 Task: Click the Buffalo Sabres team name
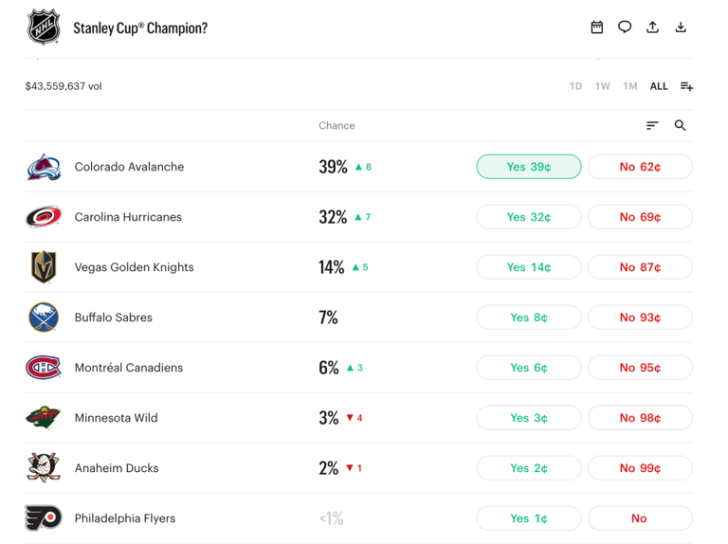[x=114, y=317]
